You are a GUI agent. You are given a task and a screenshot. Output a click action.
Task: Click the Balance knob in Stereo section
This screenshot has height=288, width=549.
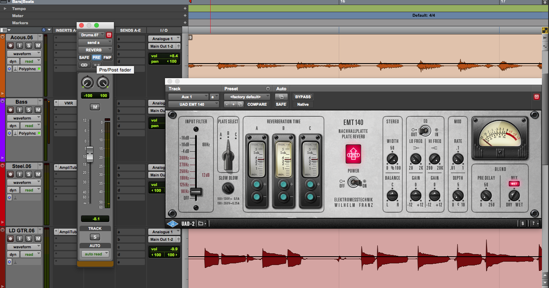click(392, 195)
